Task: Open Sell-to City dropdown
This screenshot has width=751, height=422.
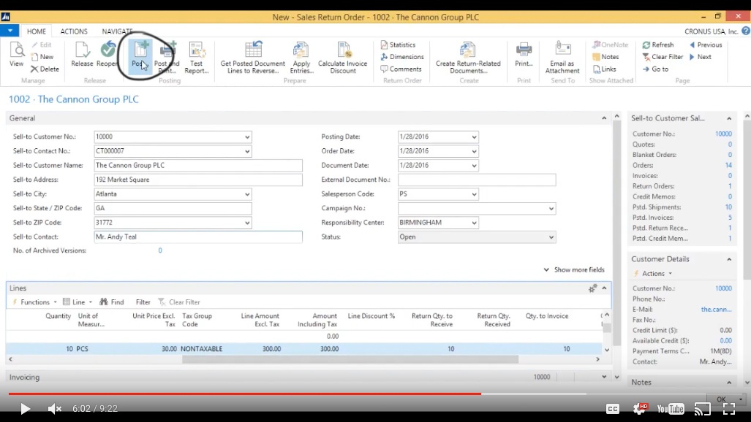Action: pyautogui.click(x=247, y=194)
